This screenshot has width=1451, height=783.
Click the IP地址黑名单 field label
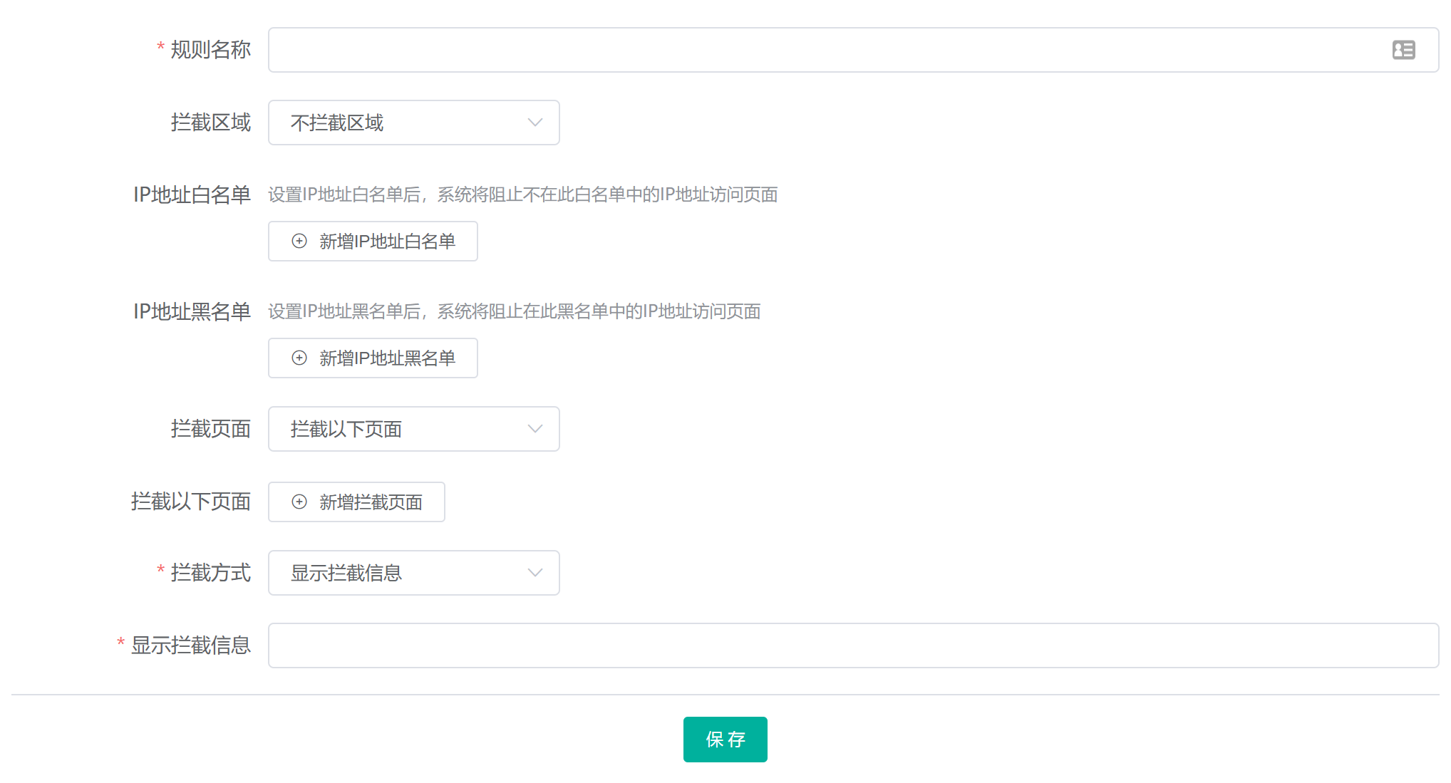pos(192,311)
